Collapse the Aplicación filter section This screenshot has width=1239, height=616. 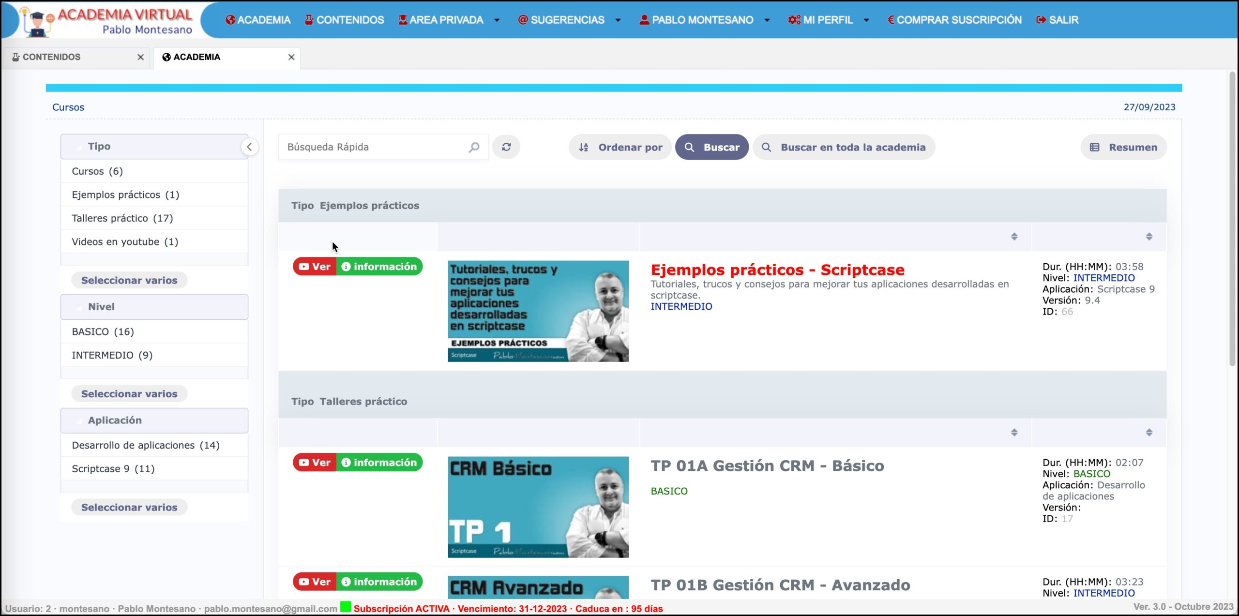(x=154, y=420)
